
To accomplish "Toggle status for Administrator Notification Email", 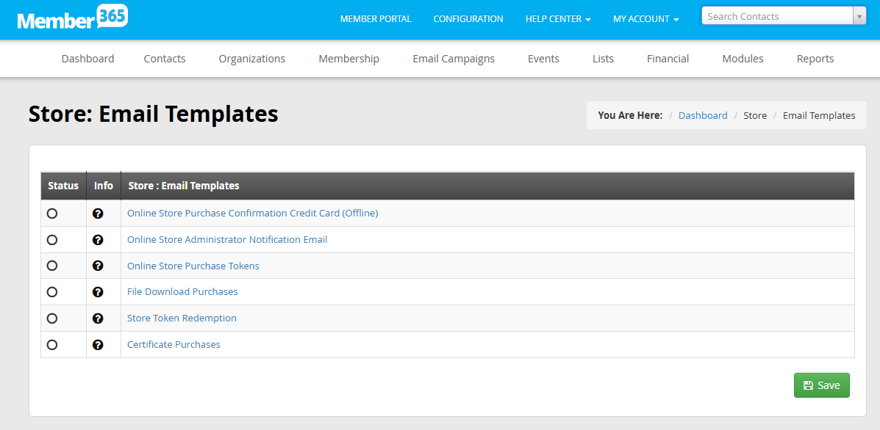I will click(x=52, y=240).
